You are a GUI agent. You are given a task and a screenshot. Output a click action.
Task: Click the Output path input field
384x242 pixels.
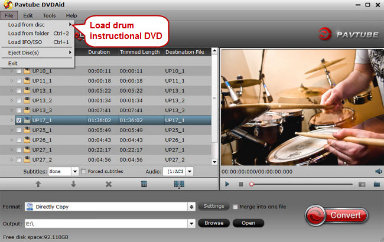[x=106, y=223]
